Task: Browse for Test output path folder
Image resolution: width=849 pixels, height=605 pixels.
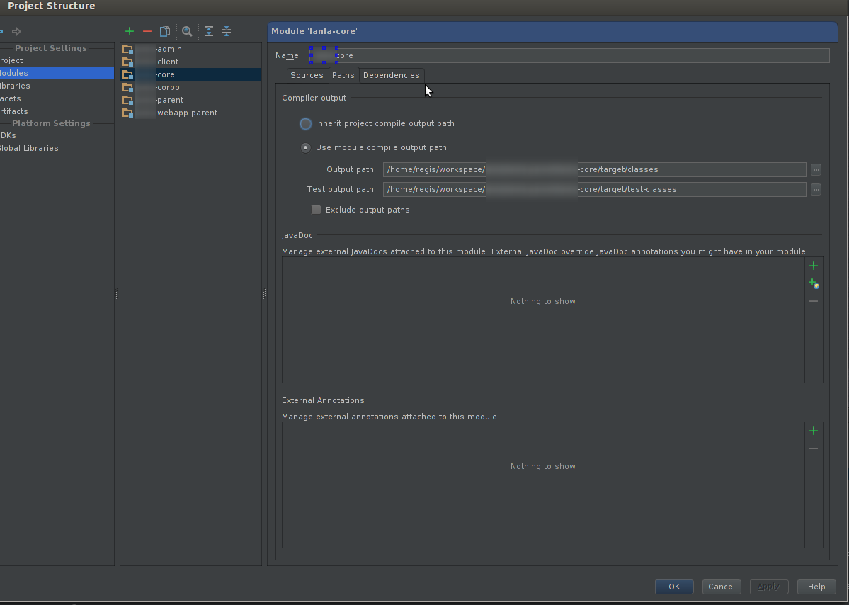Action: (x=816, y=190)
